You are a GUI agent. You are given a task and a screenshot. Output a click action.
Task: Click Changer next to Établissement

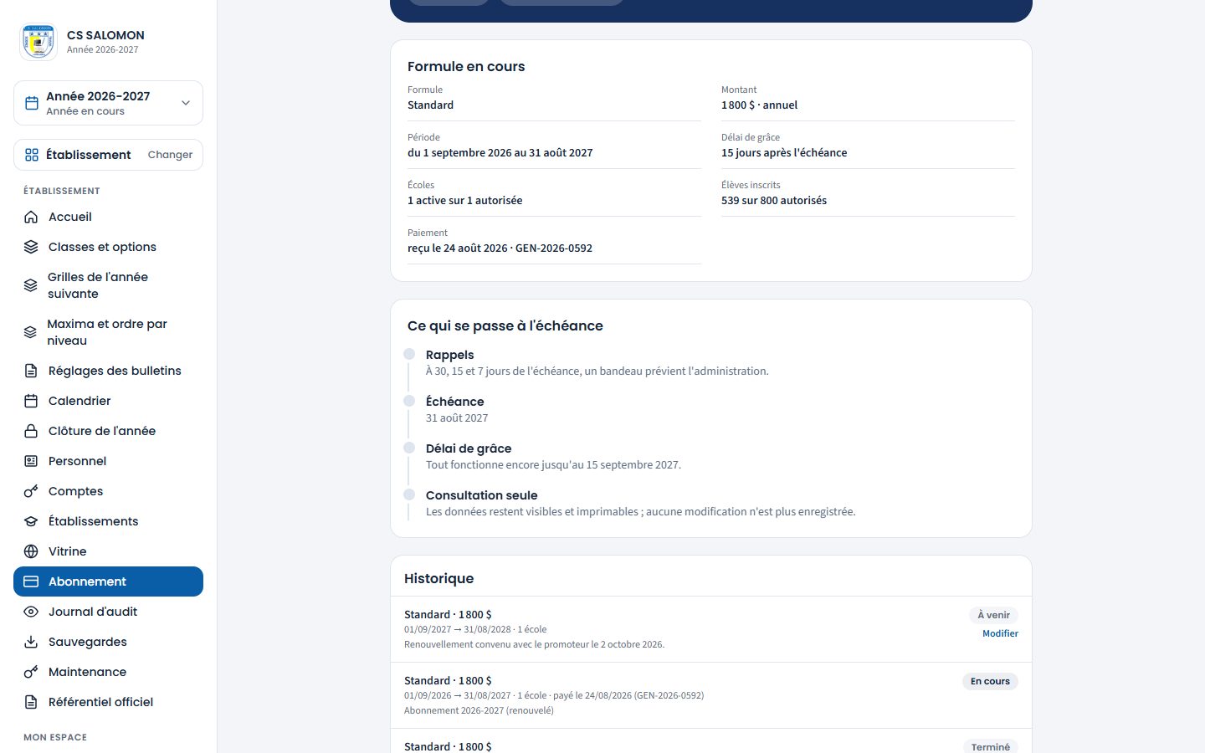(170, 155)
